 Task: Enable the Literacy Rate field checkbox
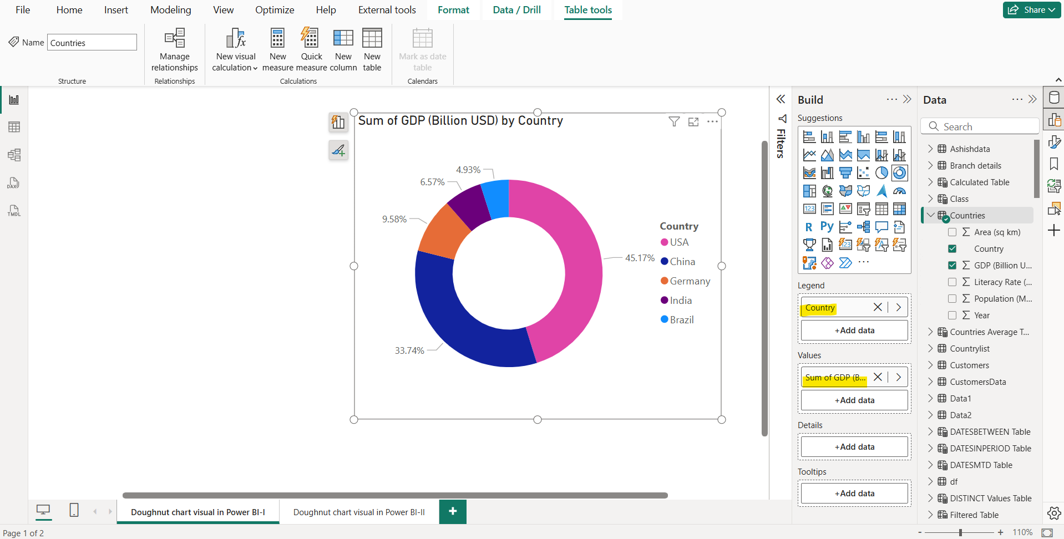click(x=952, y=282)
